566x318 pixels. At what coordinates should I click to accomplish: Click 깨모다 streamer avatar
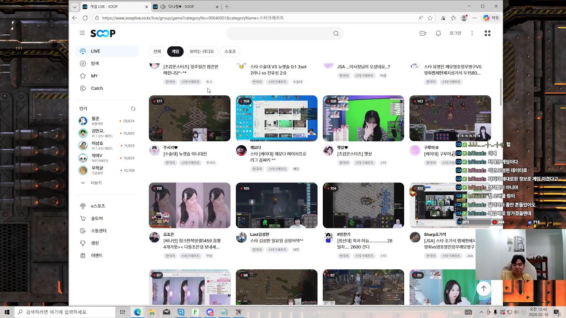pos(241,151)
